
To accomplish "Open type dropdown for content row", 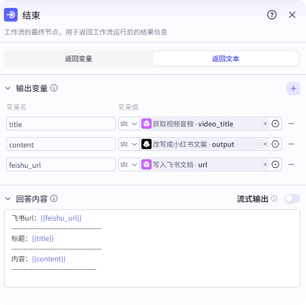I will coord(129,144).
